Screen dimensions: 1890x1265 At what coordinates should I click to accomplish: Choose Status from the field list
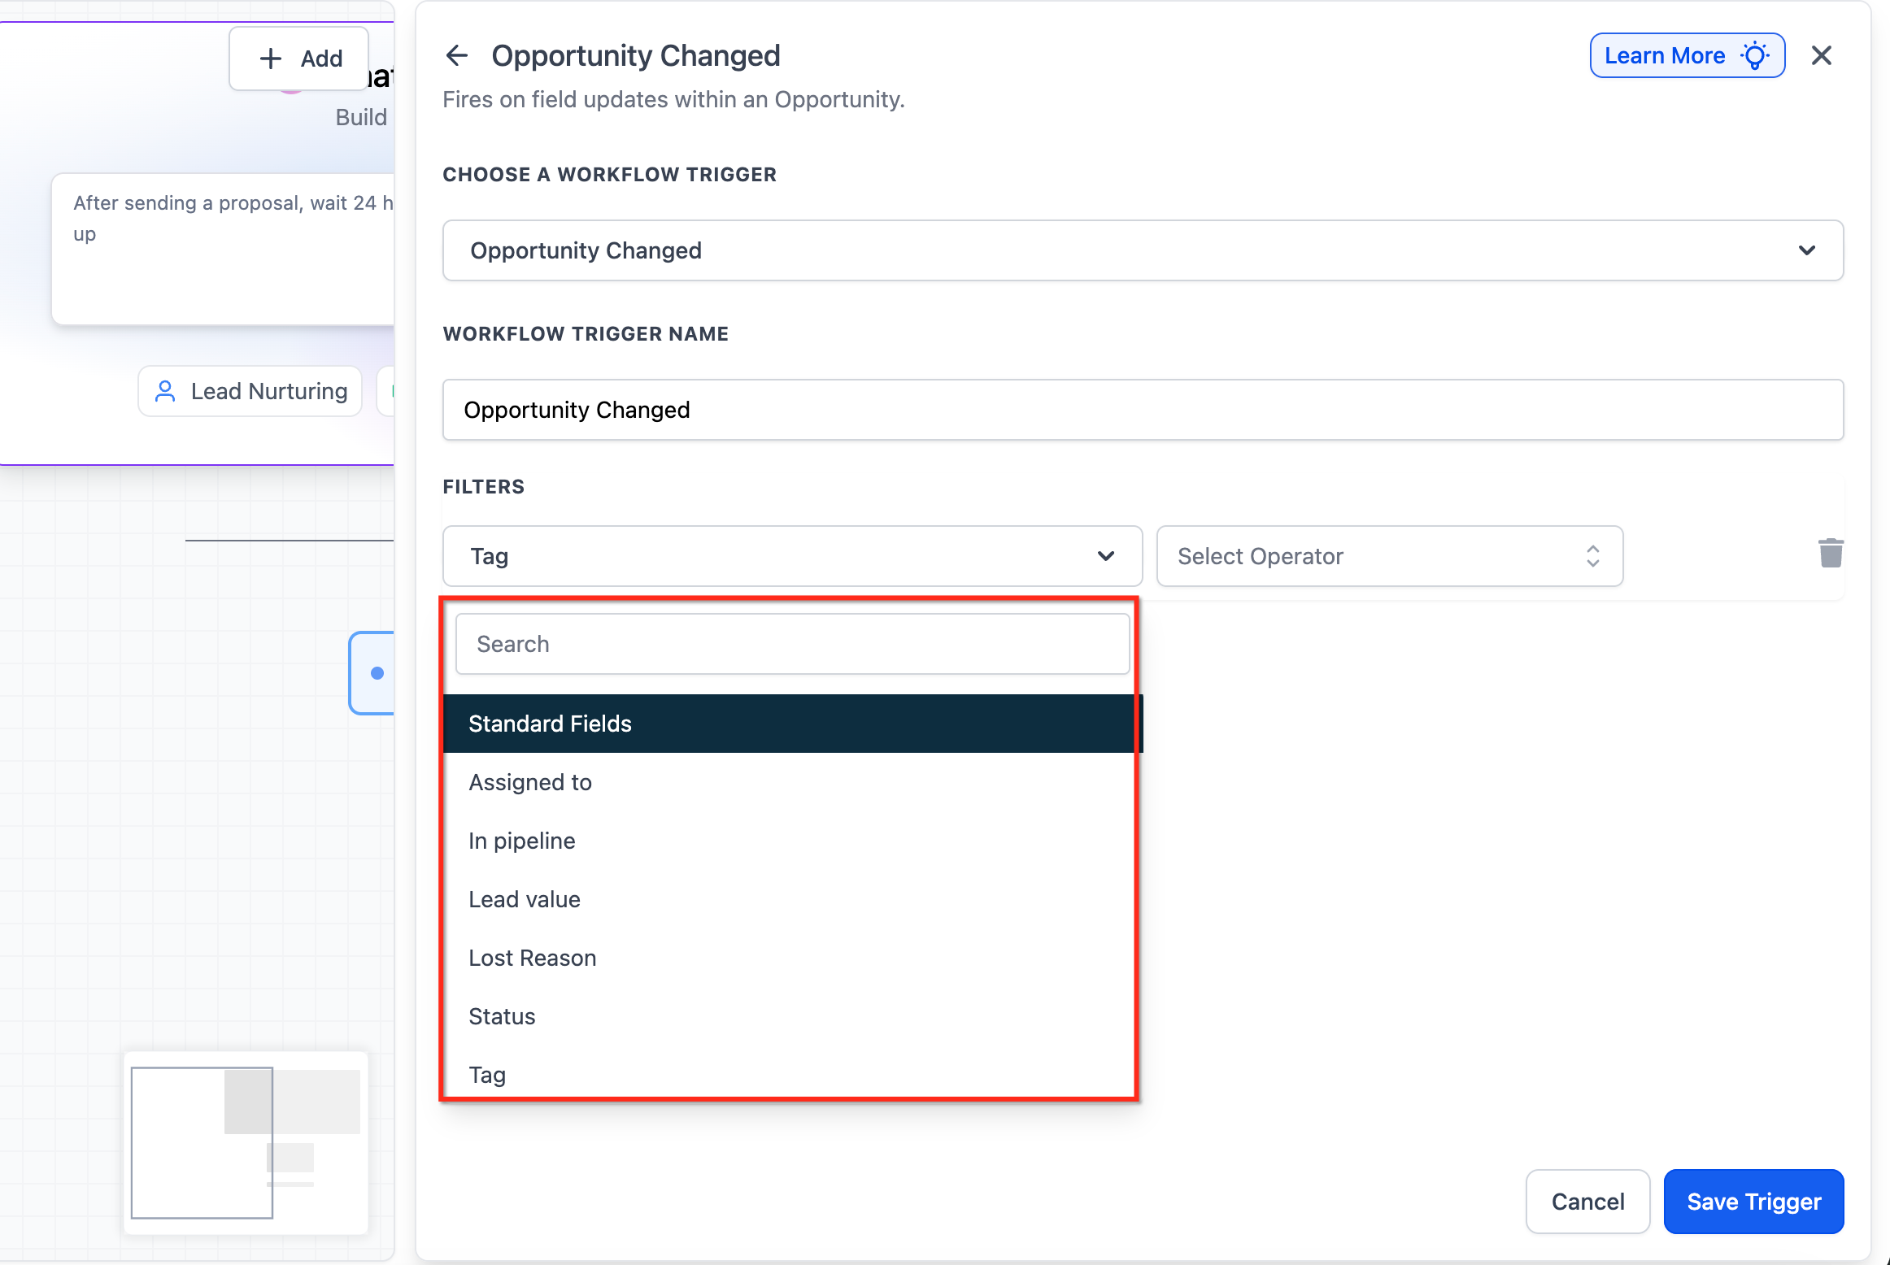[x=502, y=1016]
